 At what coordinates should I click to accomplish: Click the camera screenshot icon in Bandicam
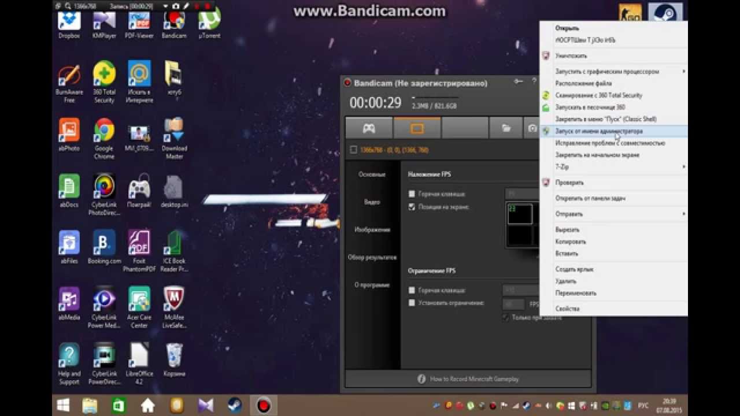531,128
